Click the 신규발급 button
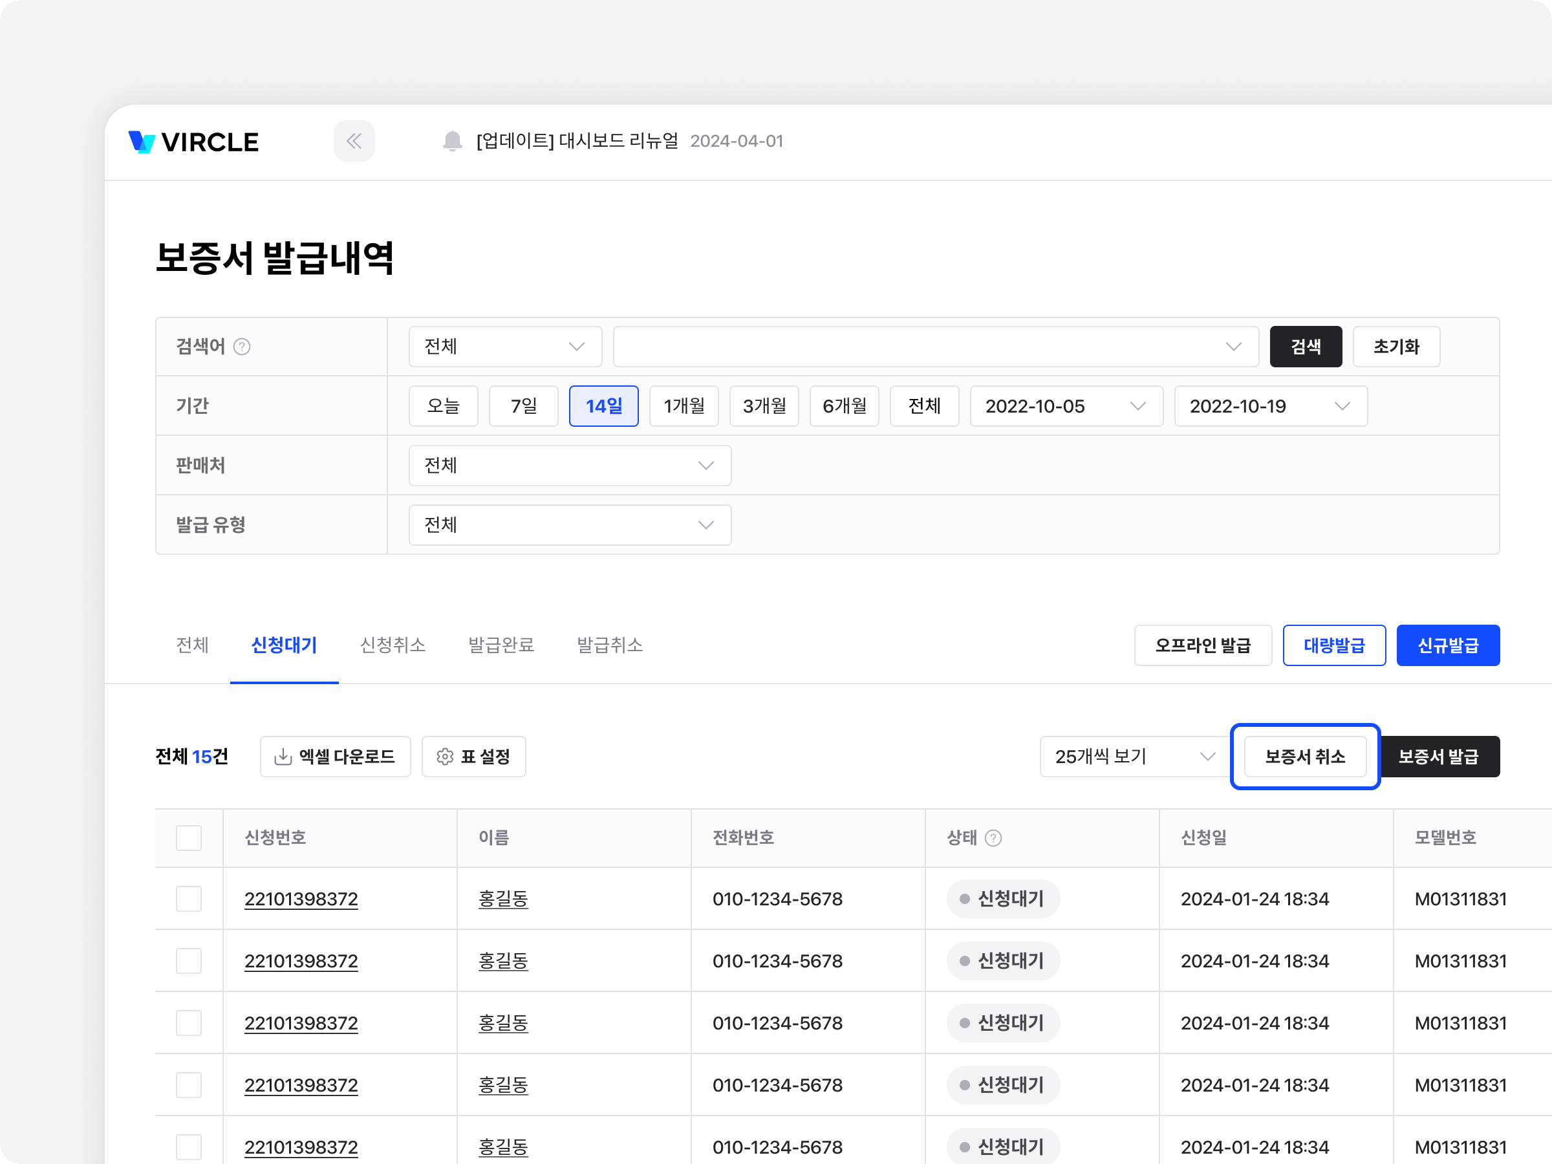This screenshot has width=1552, height=1164. pyautogui.click(x=1447, y=645)
